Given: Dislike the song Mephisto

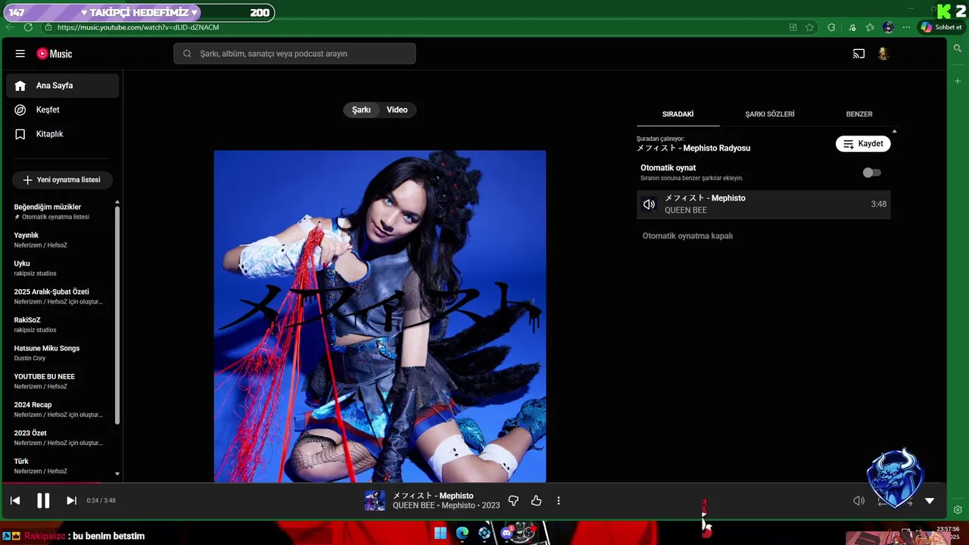Looking at the screenshot, I should (x=513, y=500).
